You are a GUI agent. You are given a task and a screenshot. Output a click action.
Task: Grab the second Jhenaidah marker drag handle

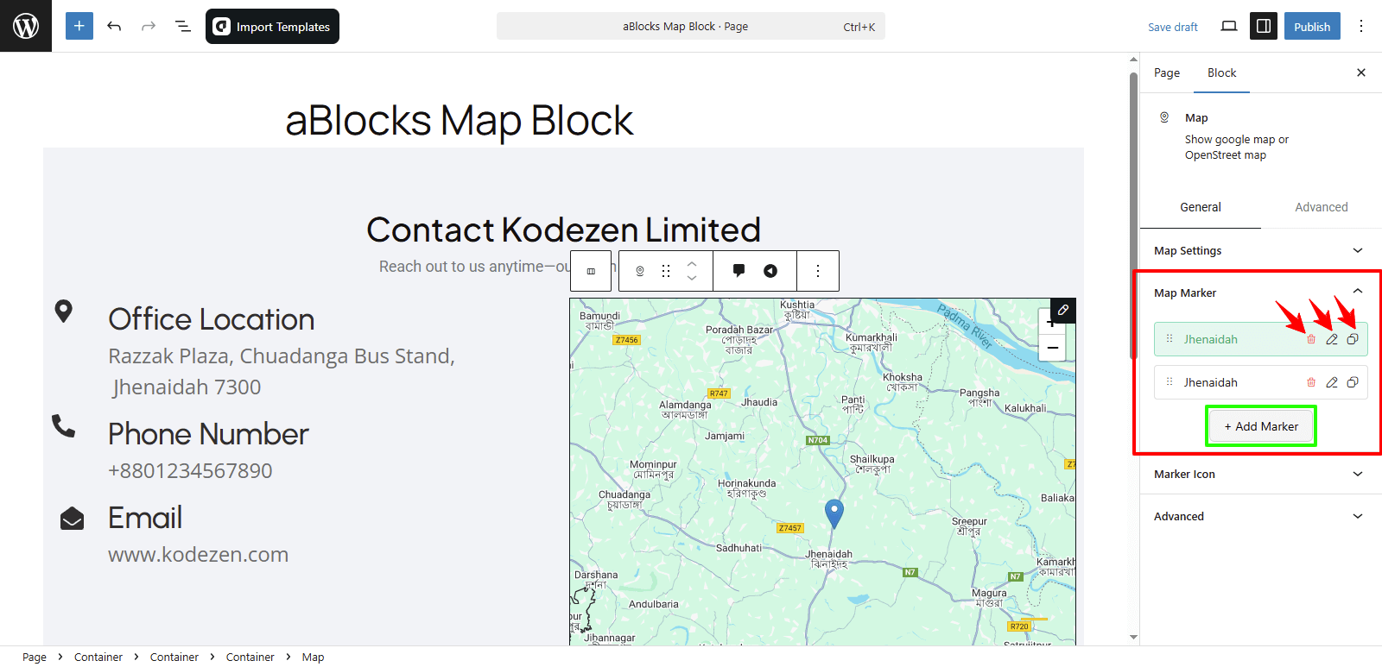(1170, 382)
